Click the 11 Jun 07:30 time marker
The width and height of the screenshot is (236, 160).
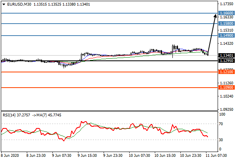point(216,155)
